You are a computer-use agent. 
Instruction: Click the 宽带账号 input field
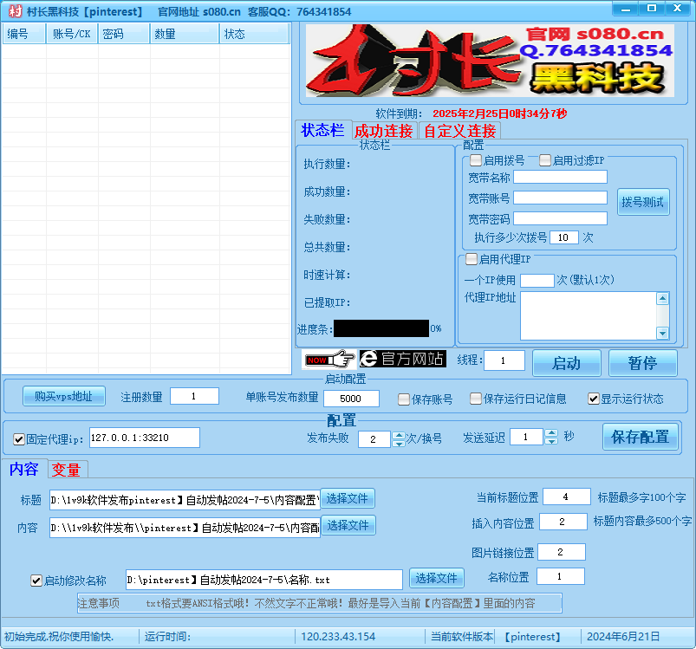coord(560,198)
